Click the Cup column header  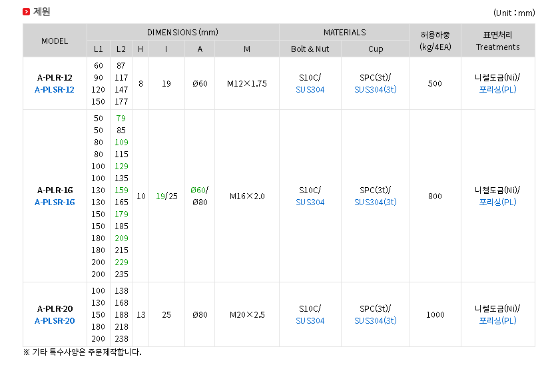376,49
